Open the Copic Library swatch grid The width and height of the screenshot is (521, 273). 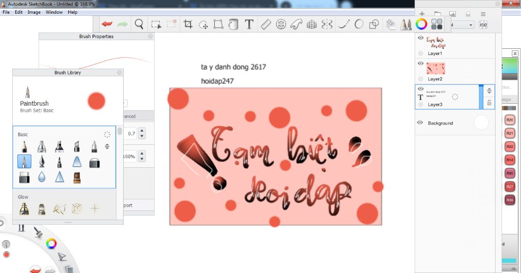tap(437, 24)
